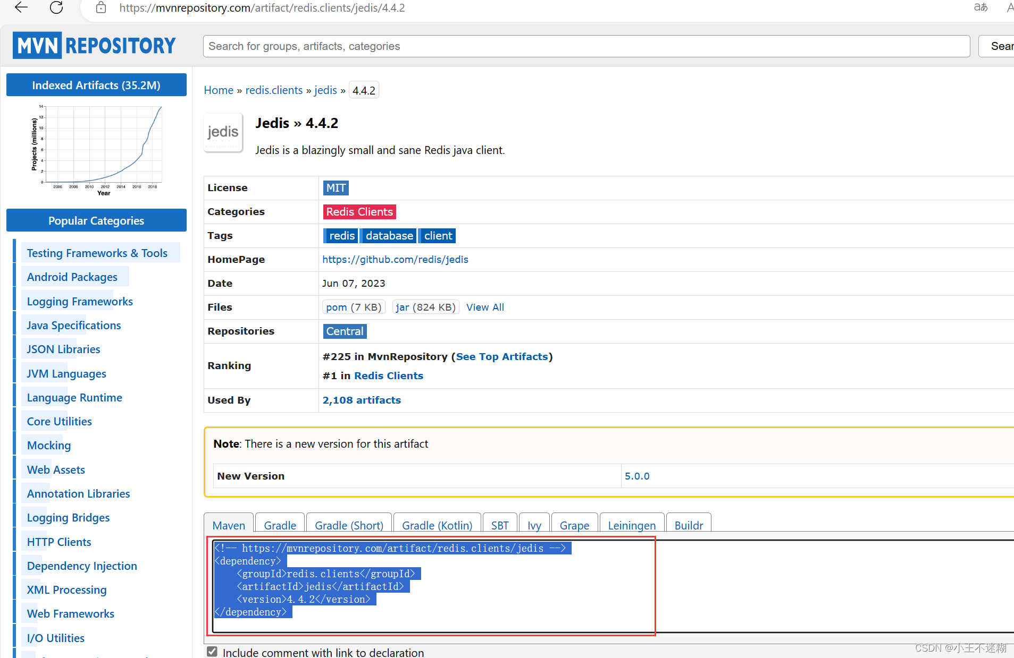Open the Central repository badge
This screenshot has width=1014, height=658.
345,331
